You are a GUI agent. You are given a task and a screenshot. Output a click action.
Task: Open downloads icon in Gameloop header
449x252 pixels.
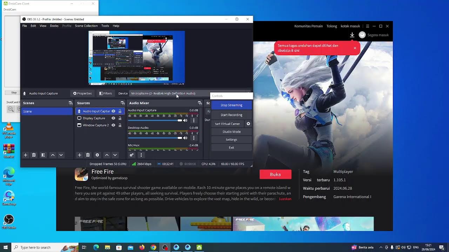point(352,35)
